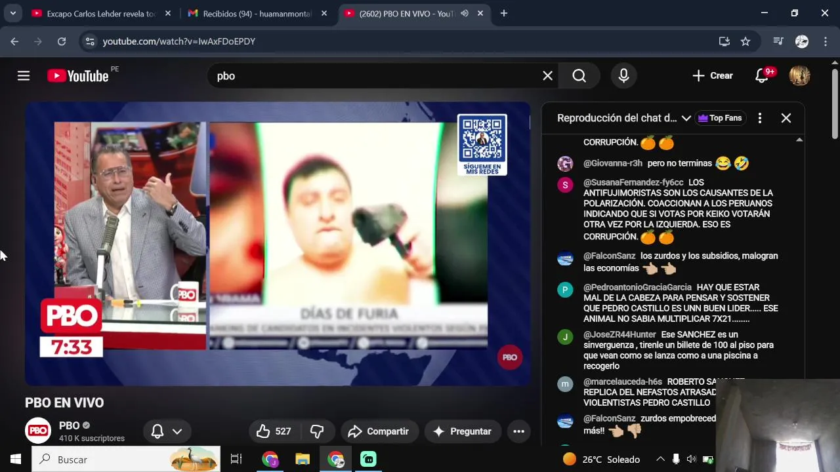Select "PBO EN VIVO" video title text
840x472 pixels.
[64, 403]
